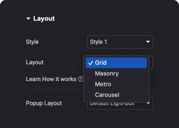
Task: Choose the Masonry layout option
Action: click(x=107, y=74)
